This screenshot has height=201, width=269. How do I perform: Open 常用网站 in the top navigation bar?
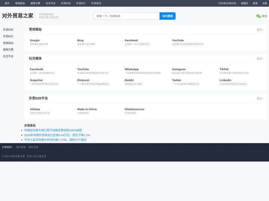coord(20,3)
